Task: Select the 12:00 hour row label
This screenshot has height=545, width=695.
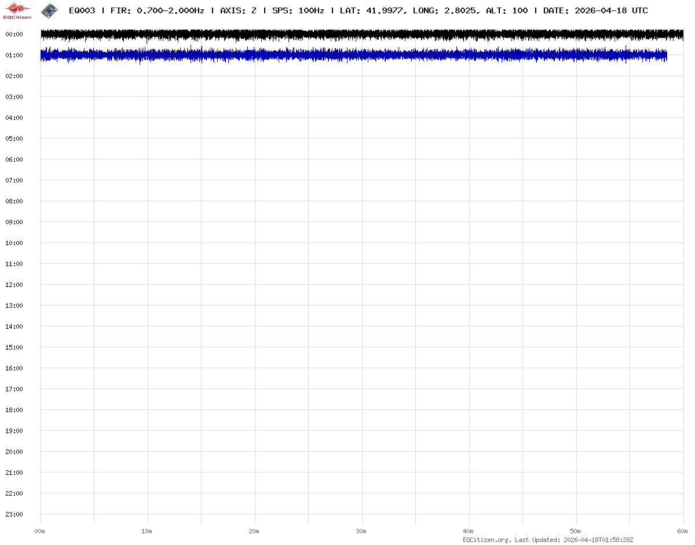Action: [14, 285]
